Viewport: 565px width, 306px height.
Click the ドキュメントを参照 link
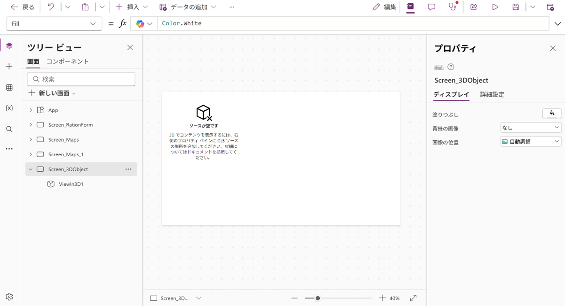[206, 152]
